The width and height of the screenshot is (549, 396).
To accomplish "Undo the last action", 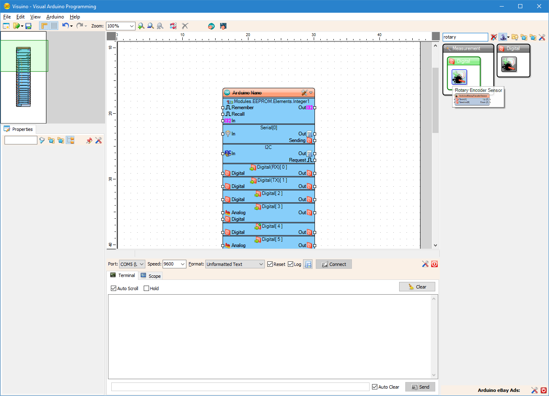I will click(x=65, y=26).
